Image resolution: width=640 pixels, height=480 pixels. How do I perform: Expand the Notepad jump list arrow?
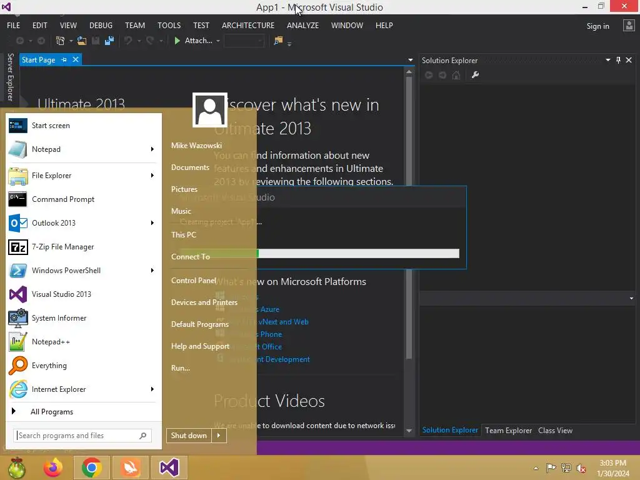pyautogui.click(x=152, y=149)
